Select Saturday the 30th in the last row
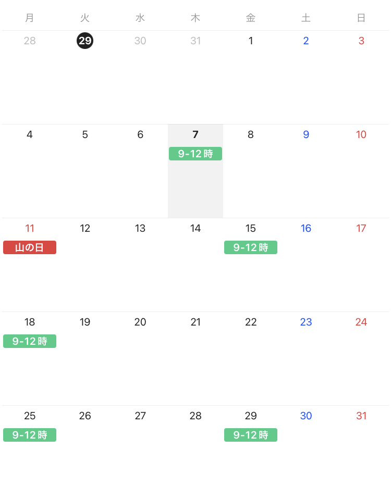Screen dimensions: 391x499 click(306, 416)
